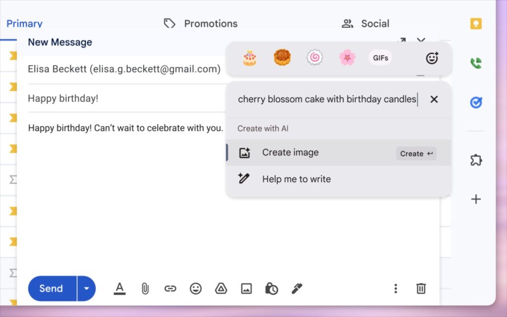The width and height of the screenshot is (507, 317).
Task: Select Help me to write
Action: pos(296,179)
